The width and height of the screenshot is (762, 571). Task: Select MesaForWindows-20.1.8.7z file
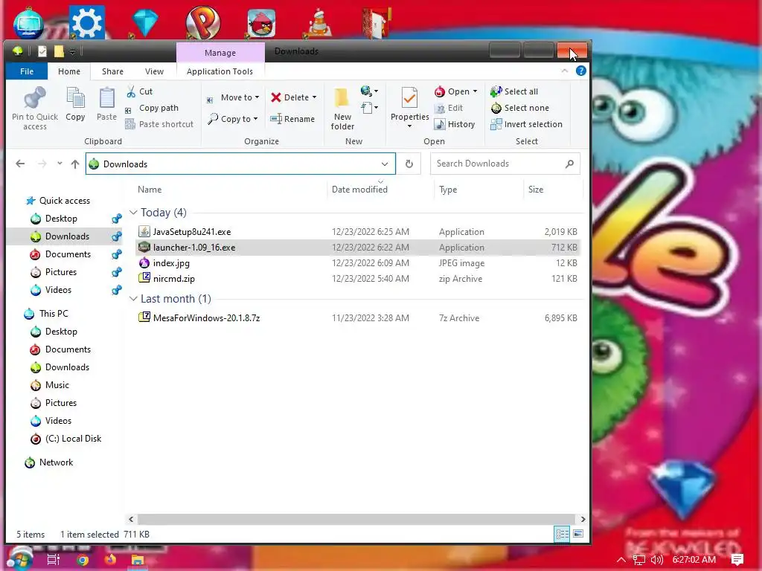click(x=207, y=318)
